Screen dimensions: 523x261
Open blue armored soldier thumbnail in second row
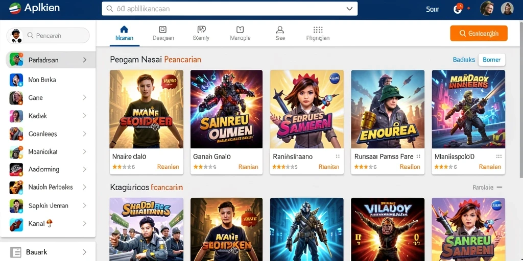coord(307,229)
